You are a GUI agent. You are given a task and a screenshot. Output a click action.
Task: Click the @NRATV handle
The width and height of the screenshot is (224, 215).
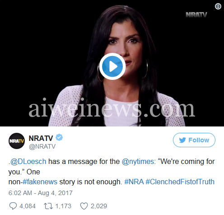click(x=42, y=146)
